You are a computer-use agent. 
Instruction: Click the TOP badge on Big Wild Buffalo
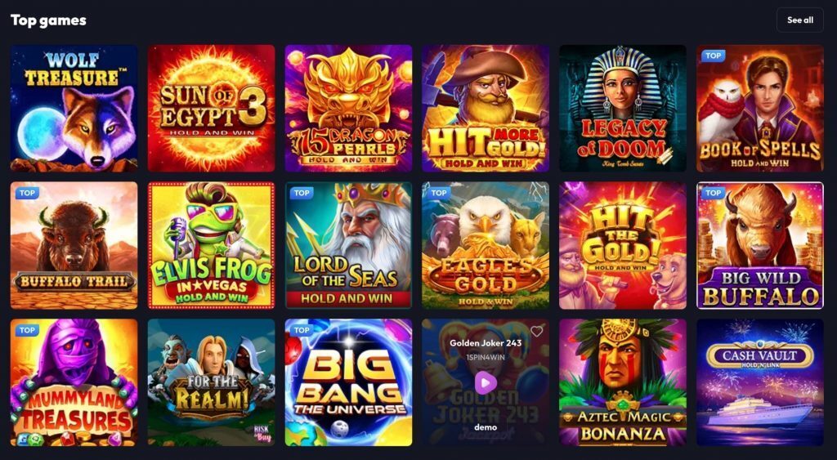[x=713, y=193]
